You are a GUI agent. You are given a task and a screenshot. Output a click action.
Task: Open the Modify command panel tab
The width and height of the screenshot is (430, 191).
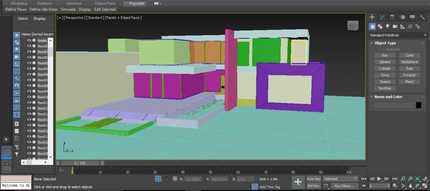382,17
